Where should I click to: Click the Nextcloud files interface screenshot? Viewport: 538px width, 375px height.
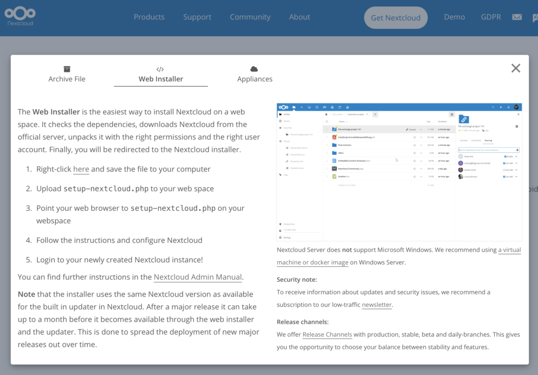(399, 172)
